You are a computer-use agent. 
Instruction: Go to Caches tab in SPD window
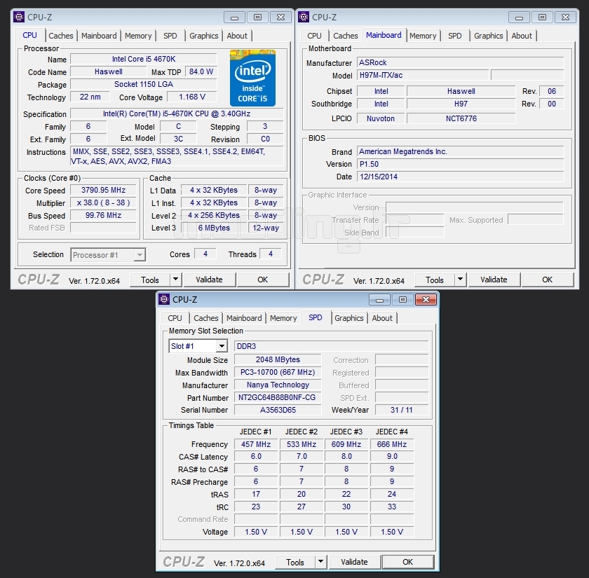click(x=206, y=318)
